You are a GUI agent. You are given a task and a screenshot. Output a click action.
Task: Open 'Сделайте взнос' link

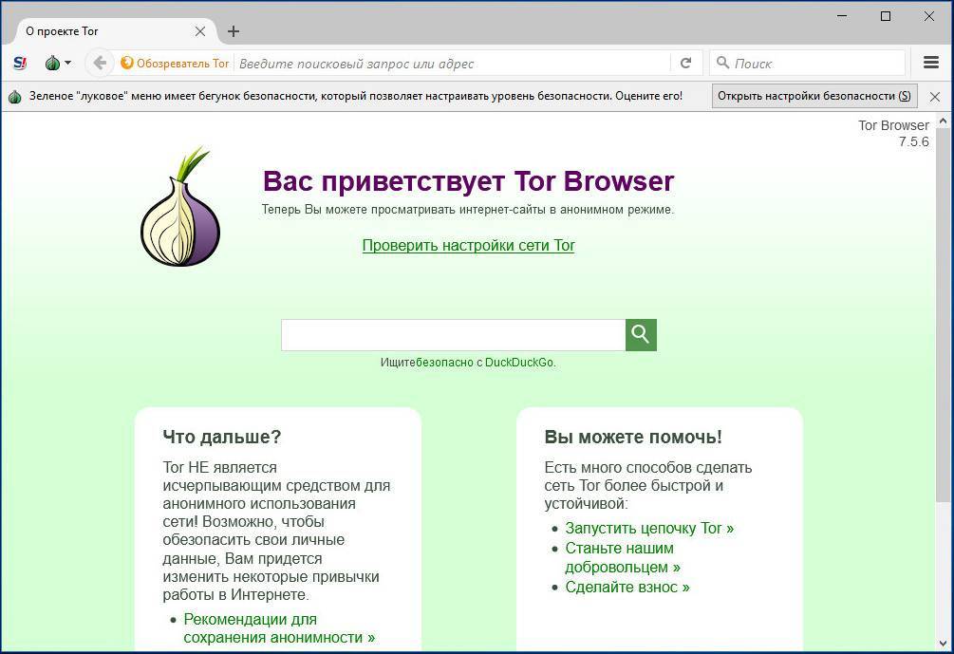coord(627,587)
